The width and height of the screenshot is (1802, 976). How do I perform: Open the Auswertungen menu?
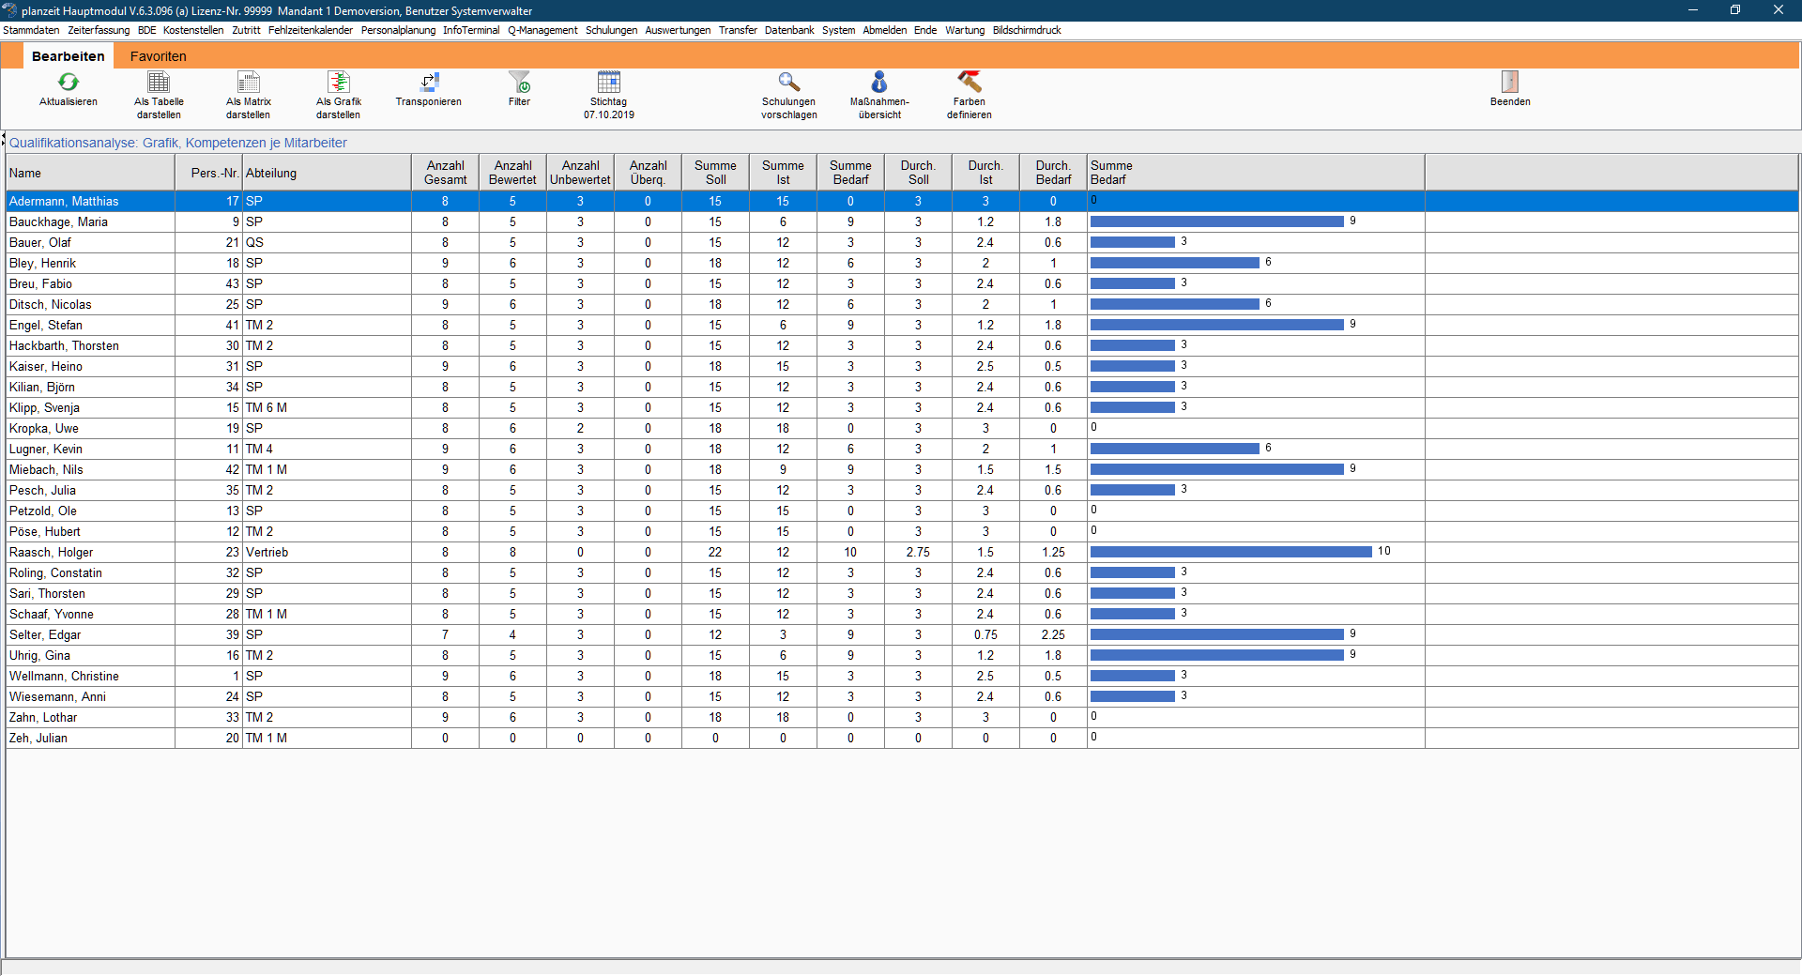pyautogui.click(x=678, y=30)
